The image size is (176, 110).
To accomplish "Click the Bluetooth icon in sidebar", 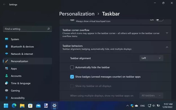I will [x=6, y=47].
